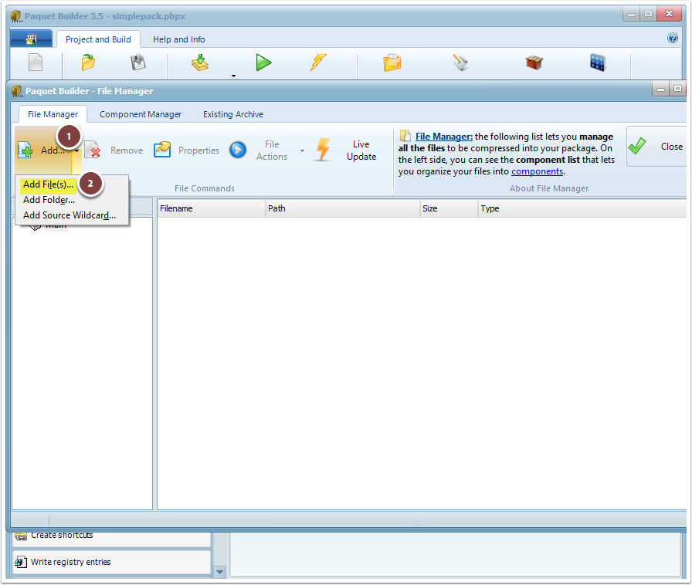Click the New project blank page icon
This screenshot has height=585, width=692.
(36, 63)
